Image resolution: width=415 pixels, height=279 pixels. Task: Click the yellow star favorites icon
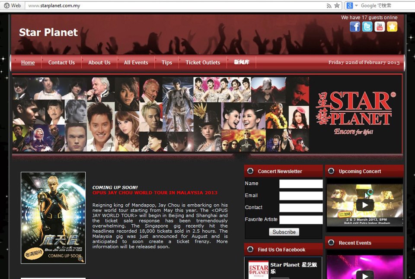[392, 27]
